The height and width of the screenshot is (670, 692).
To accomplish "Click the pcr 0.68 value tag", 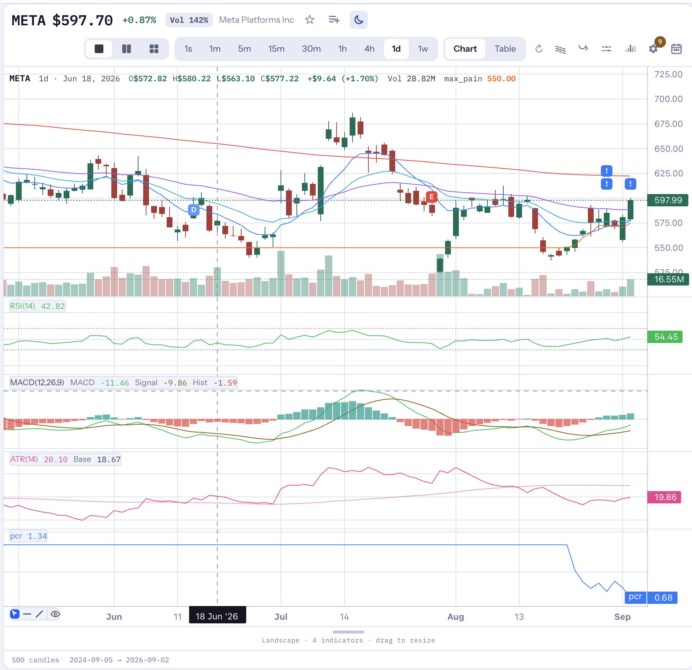I will [x=651, y=597].
